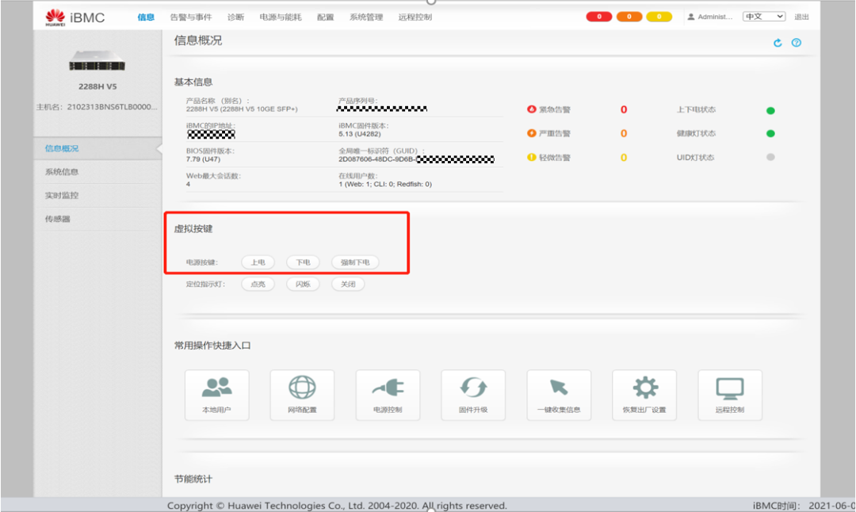
Task: Click the yellow minor alarm counter badge
Action: click(659, 17)
